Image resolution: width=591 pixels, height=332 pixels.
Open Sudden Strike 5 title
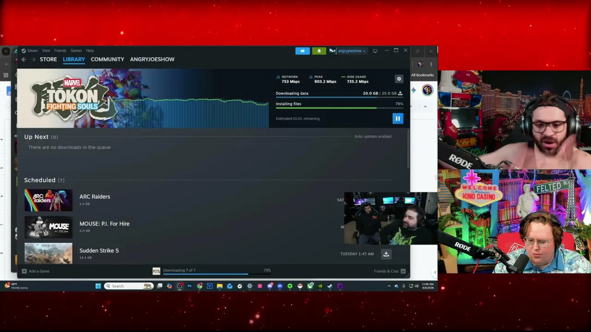coord(99,250)
